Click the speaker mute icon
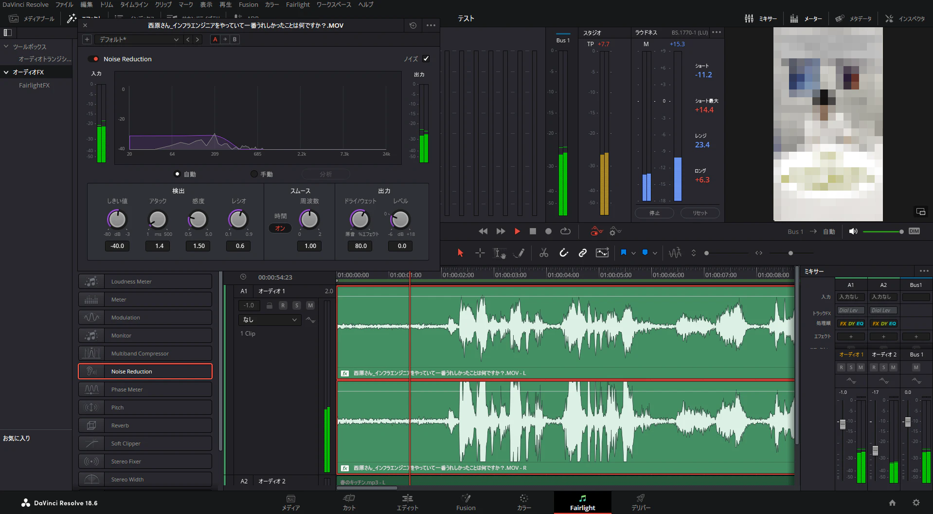 tap(853, 231)
